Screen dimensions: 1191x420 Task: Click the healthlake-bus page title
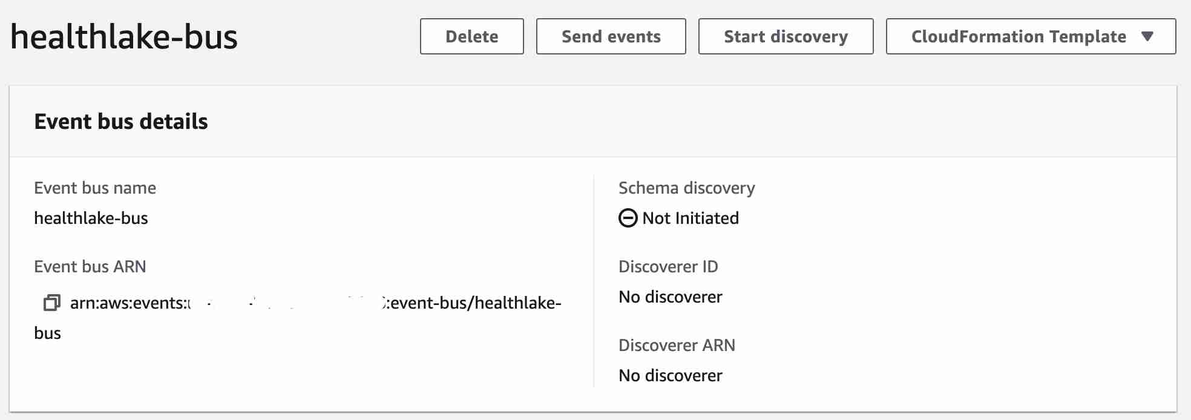124,37
